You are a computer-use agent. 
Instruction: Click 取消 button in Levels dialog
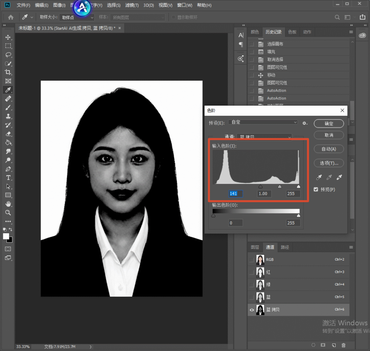point(329,135)
